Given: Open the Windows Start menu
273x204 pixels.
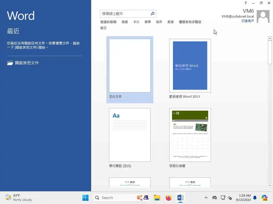Looking at the screenshot, I should (x=85, y=198).
